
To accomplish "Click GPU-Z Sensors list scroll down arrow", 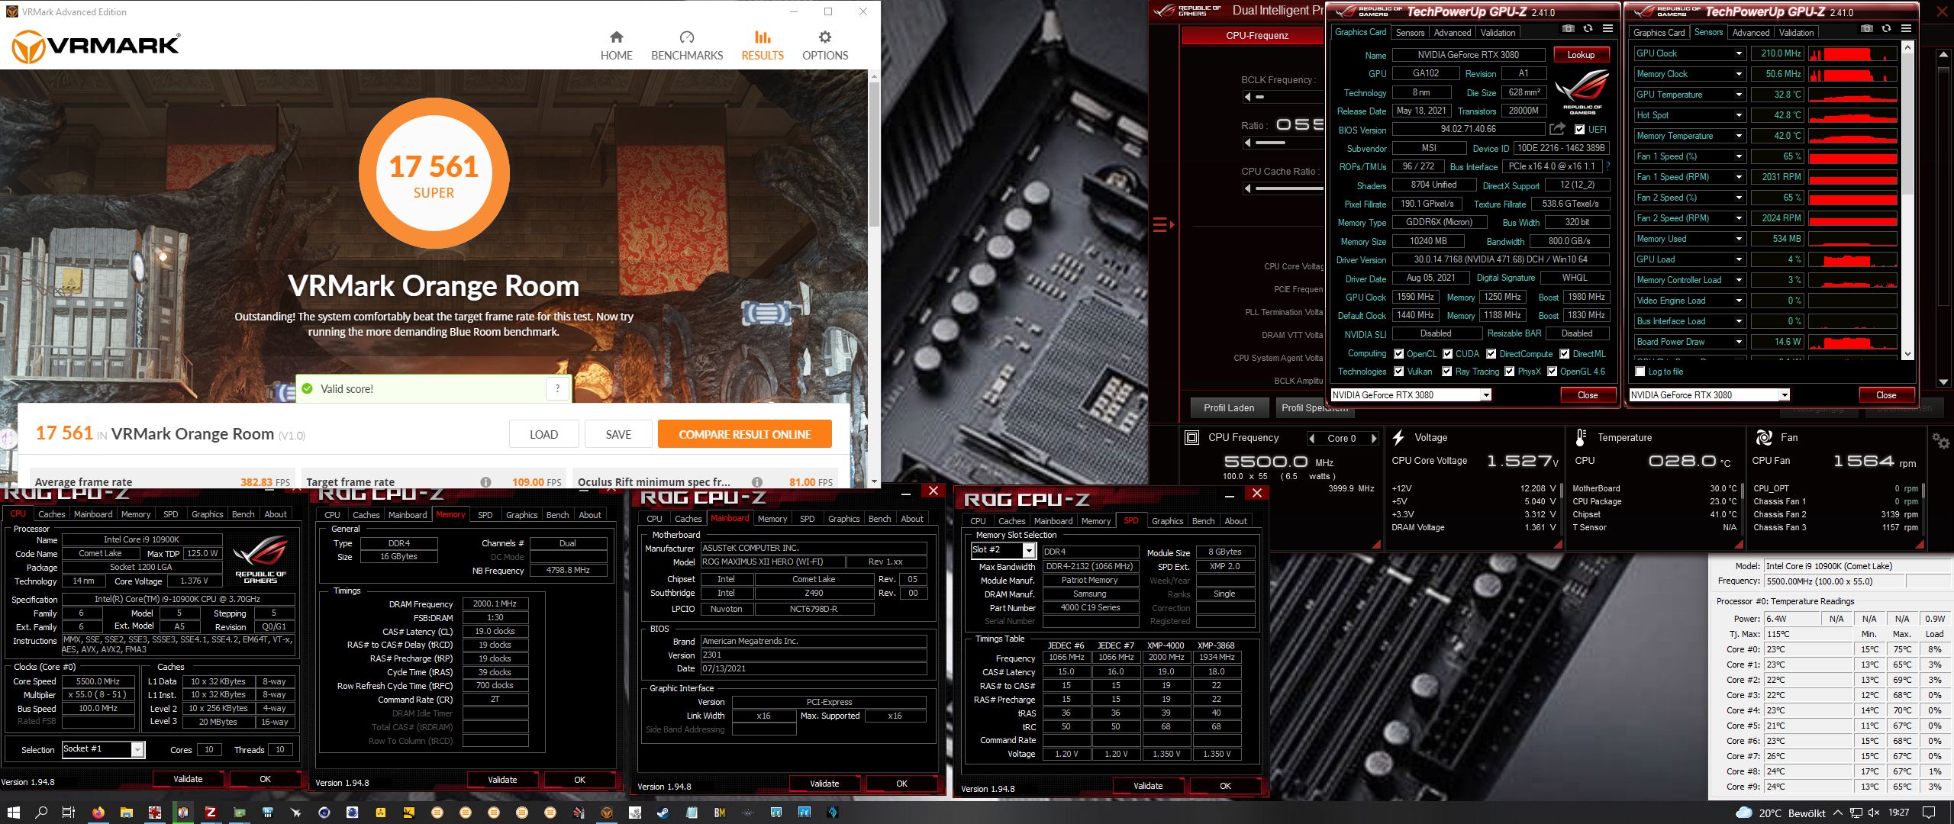I will 1907,354.
